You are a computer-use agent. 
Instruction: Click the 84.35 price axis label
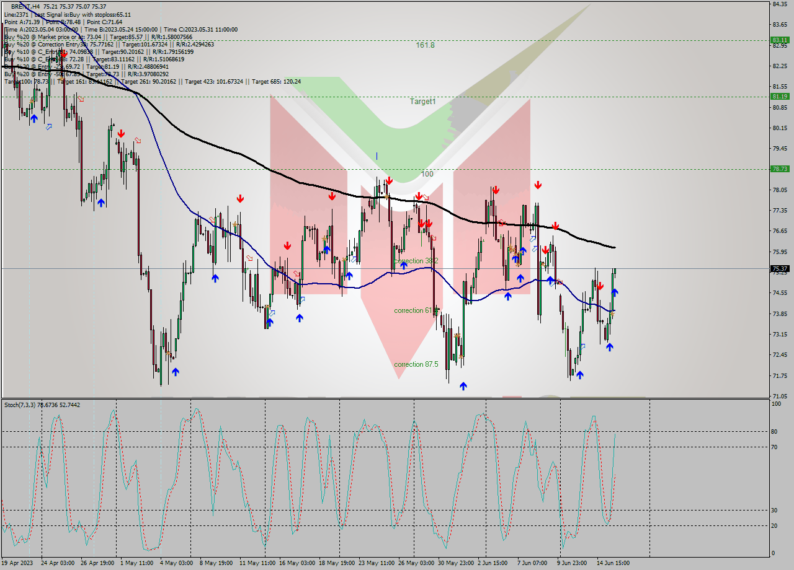780,4
